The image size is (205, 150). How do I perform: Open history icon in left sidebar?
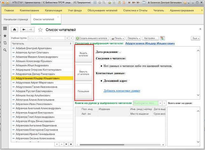click(5, 43)
